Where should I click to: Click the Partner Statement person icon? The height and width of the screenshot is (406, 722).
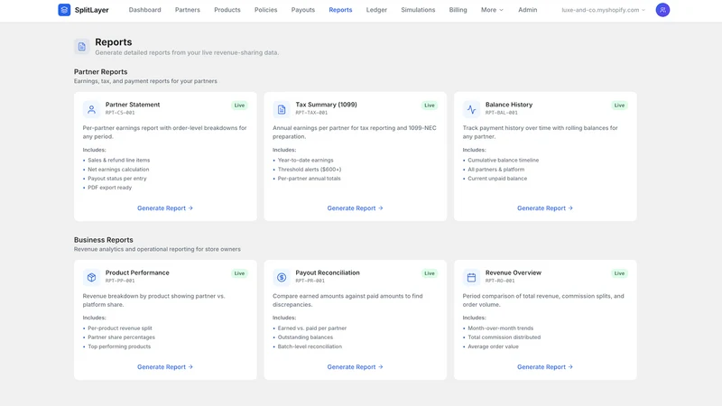91,109
